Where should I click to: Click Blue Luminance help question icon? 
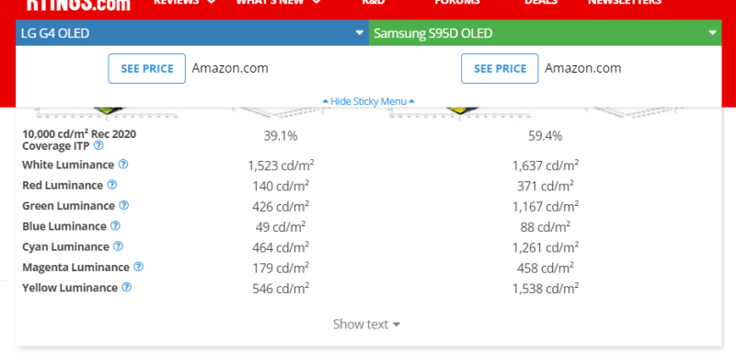click(x=115, y=225)
